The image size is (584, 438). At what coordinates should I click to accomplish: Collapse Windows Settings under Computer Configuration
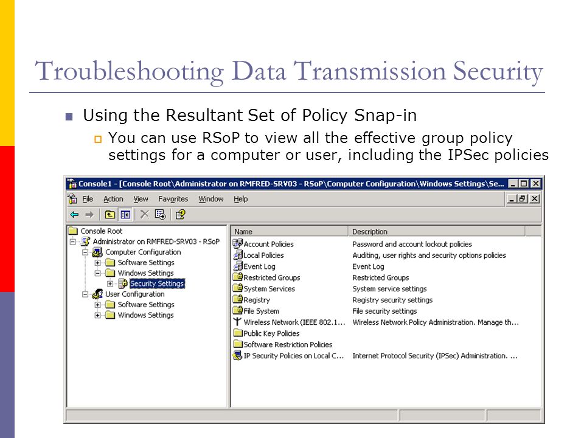97,273
